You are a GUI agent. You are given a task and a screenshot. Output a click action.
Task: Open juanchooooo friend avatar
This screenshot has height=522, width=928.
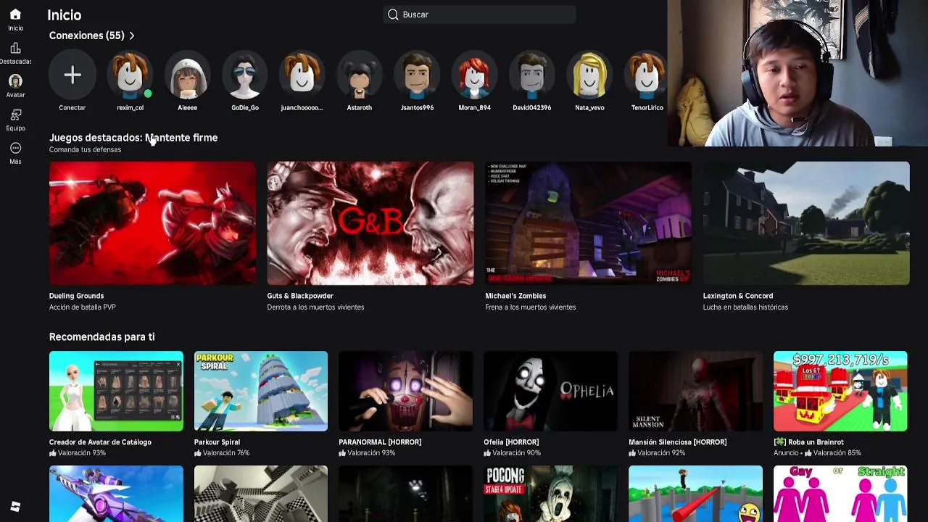point(302,75)
